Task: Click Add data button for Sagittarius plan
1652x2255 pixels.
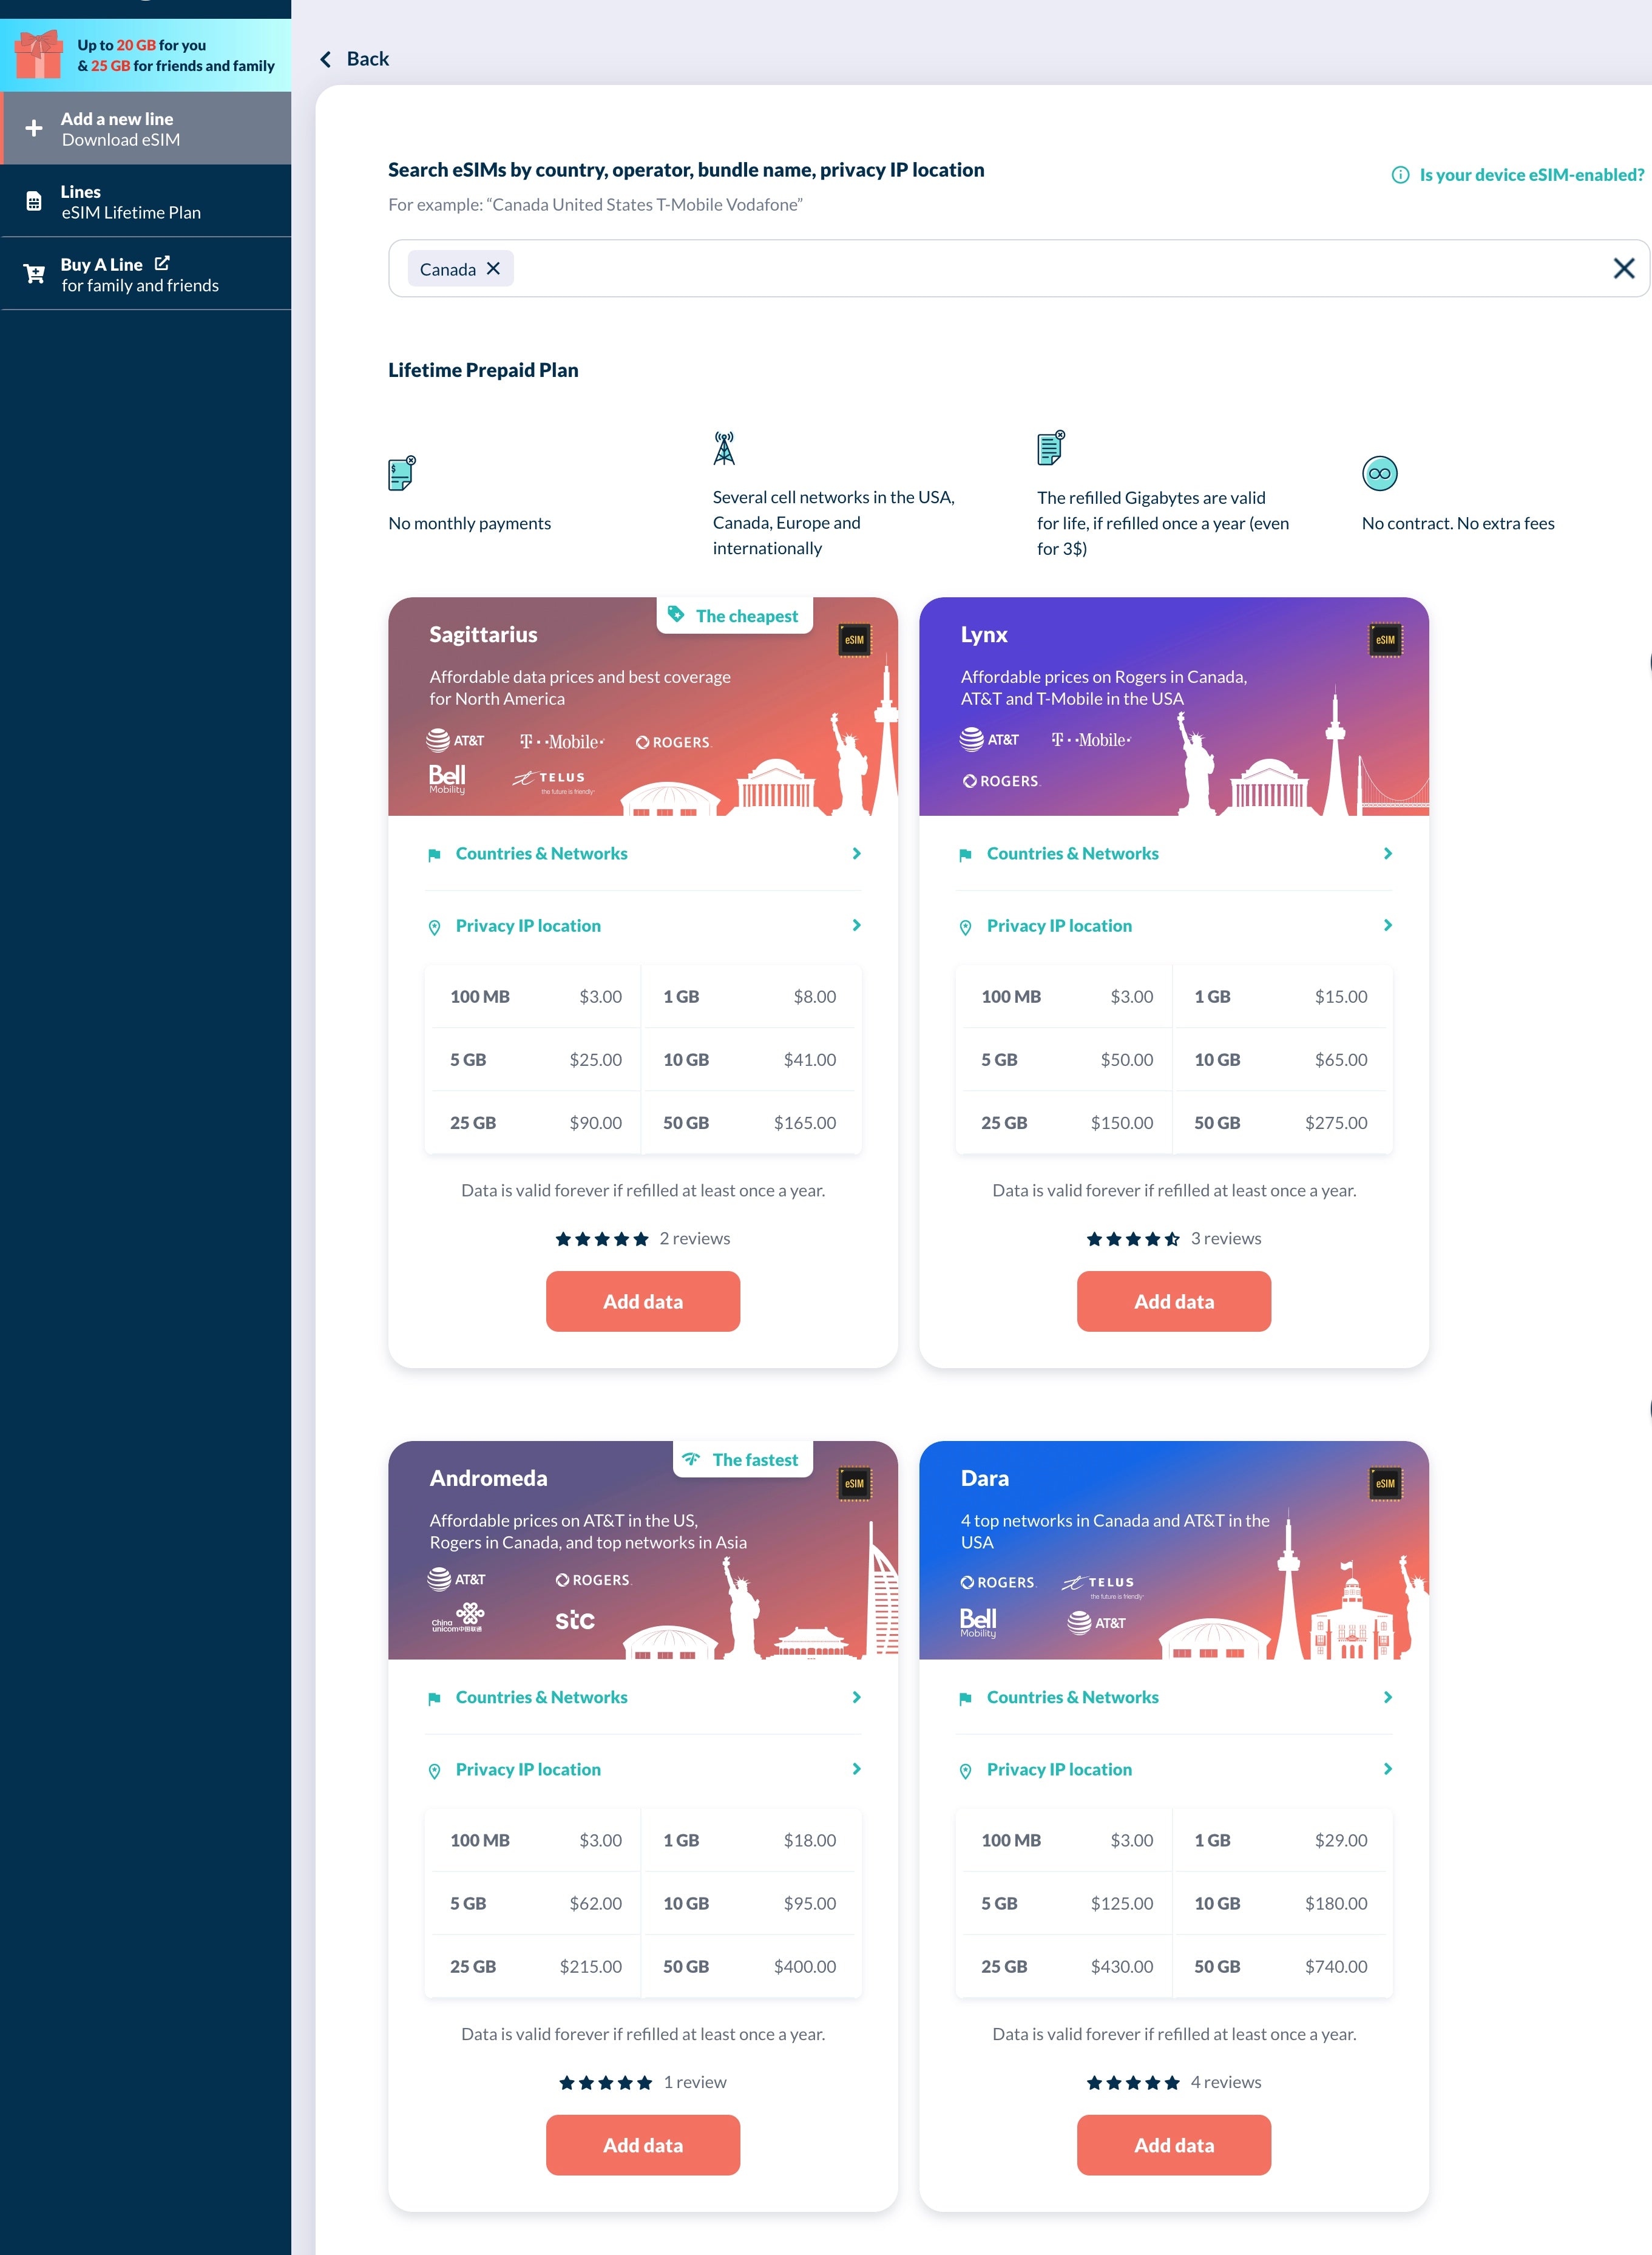Action: [642, 1301]
